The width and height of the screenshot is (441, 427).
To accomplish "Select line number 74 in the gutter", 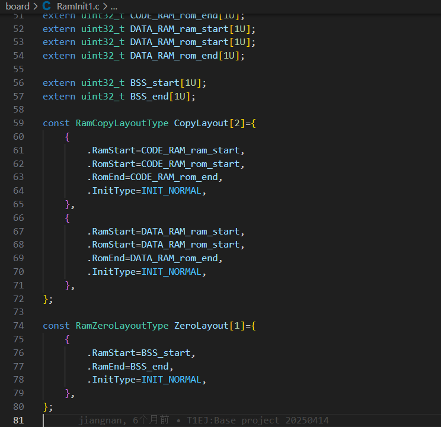I will [18, 326].
